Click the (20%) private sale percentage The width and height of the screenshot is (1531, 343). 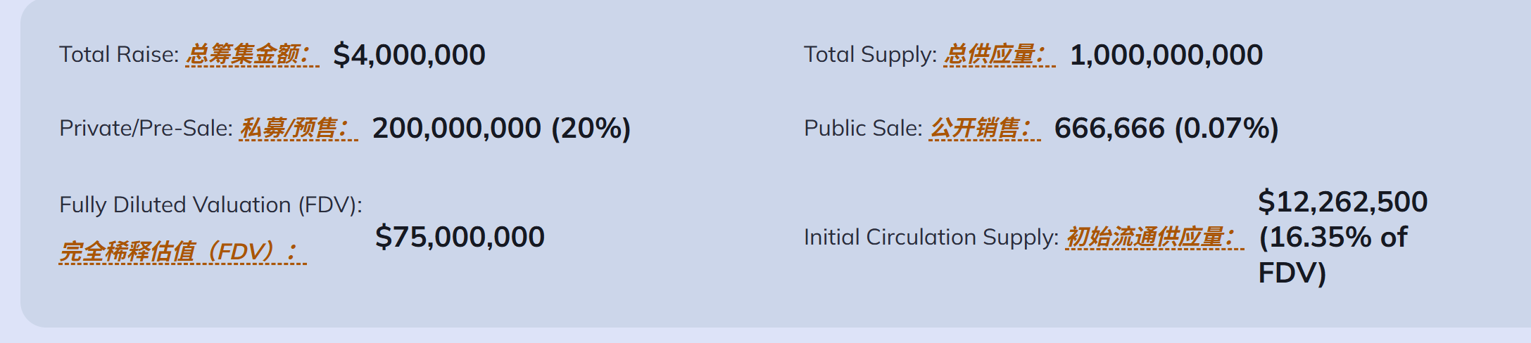pos(591,129)
